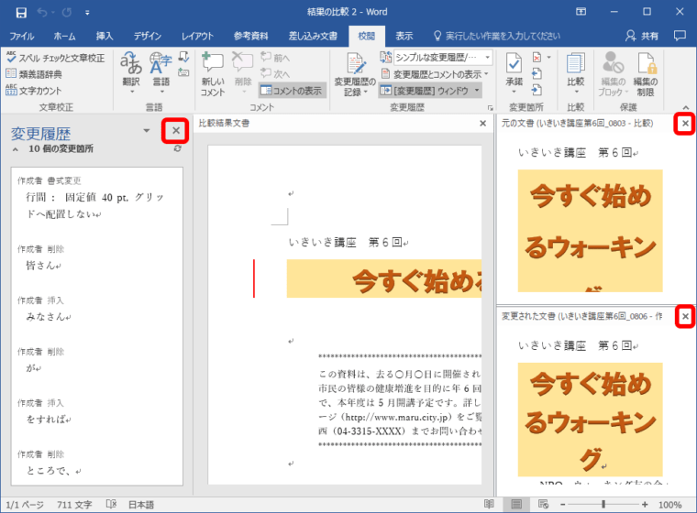697x513 pixels.
Task: Close the 元の文書 pane
Action: coord(685,124)
